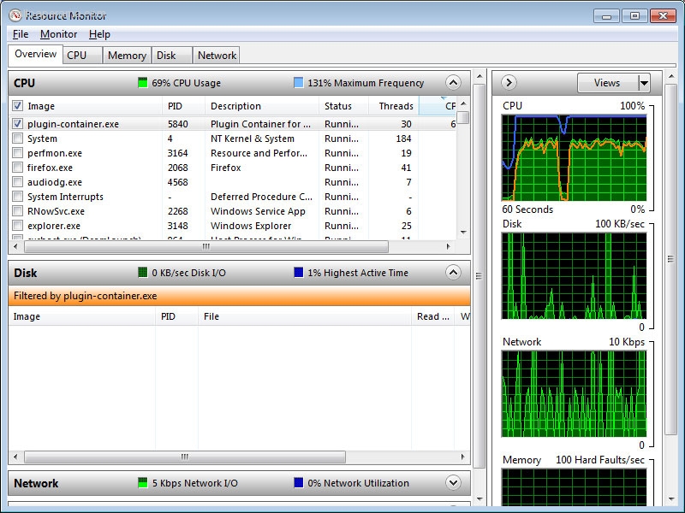685x513 pixels.
Task: Click CPU list scroll down arrow
Action: pyautogui.click(x=463, y=233)
